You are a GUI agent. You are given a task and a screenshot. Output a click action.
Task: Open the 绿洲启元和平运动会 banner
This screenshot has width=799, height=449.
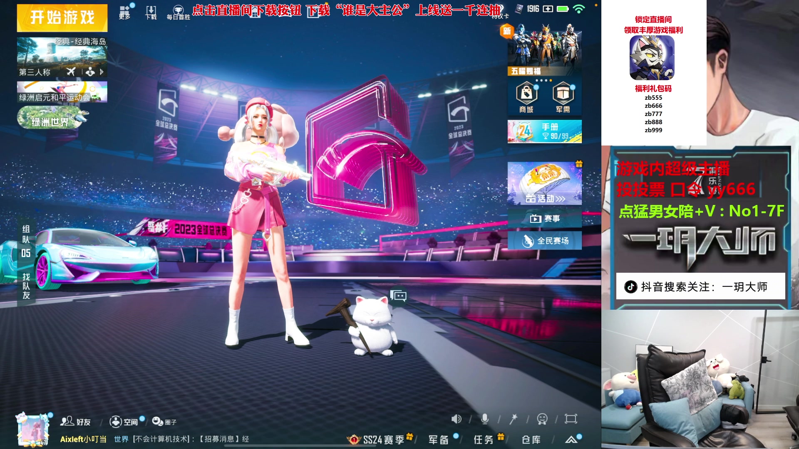point(62,92)
